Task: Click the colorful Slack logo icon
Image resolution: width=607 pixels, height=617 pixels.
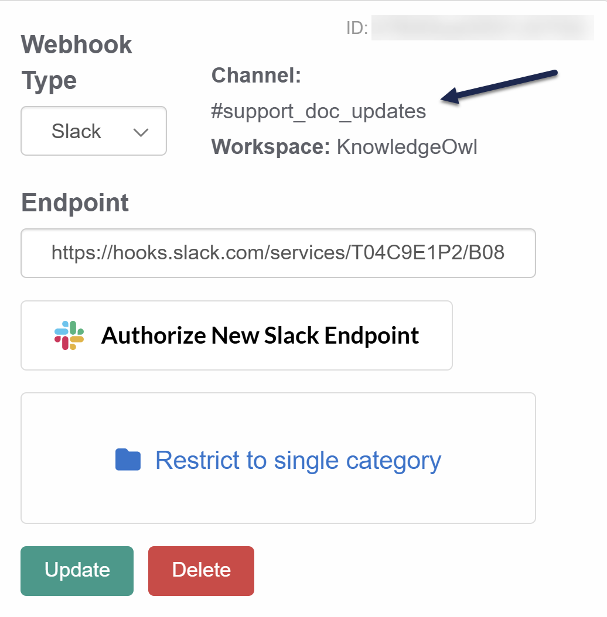Action: [69, 335]
